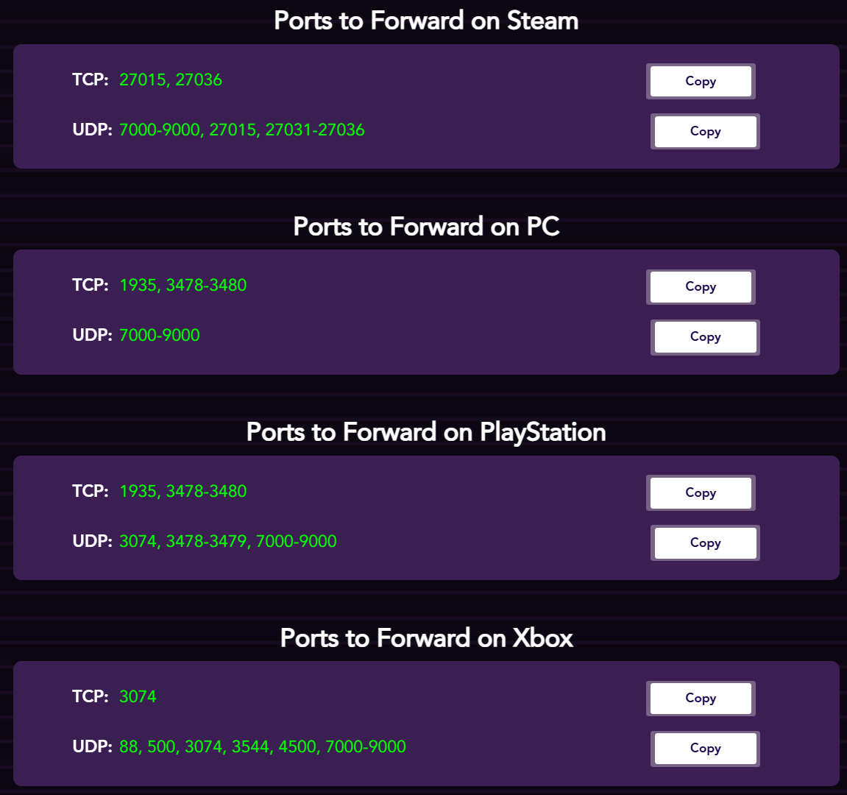Click the Ports to Forward on PlayStation heading

pos(426,432)
